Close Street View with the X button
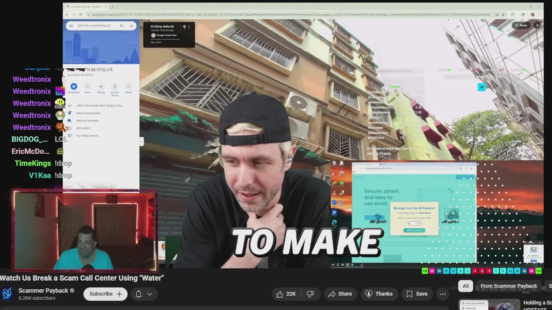Image resolution: width=552 pixels, height=310 pixels. 537,25
